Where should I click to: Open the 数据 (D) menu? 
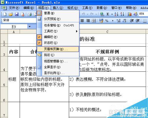102,8
